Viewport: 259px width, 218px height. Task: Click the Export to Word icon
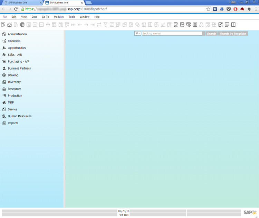(35, 25)
